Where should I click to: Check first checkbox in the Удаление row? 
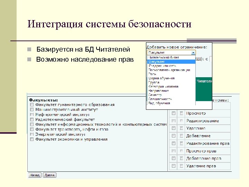(x=174, y=128)
